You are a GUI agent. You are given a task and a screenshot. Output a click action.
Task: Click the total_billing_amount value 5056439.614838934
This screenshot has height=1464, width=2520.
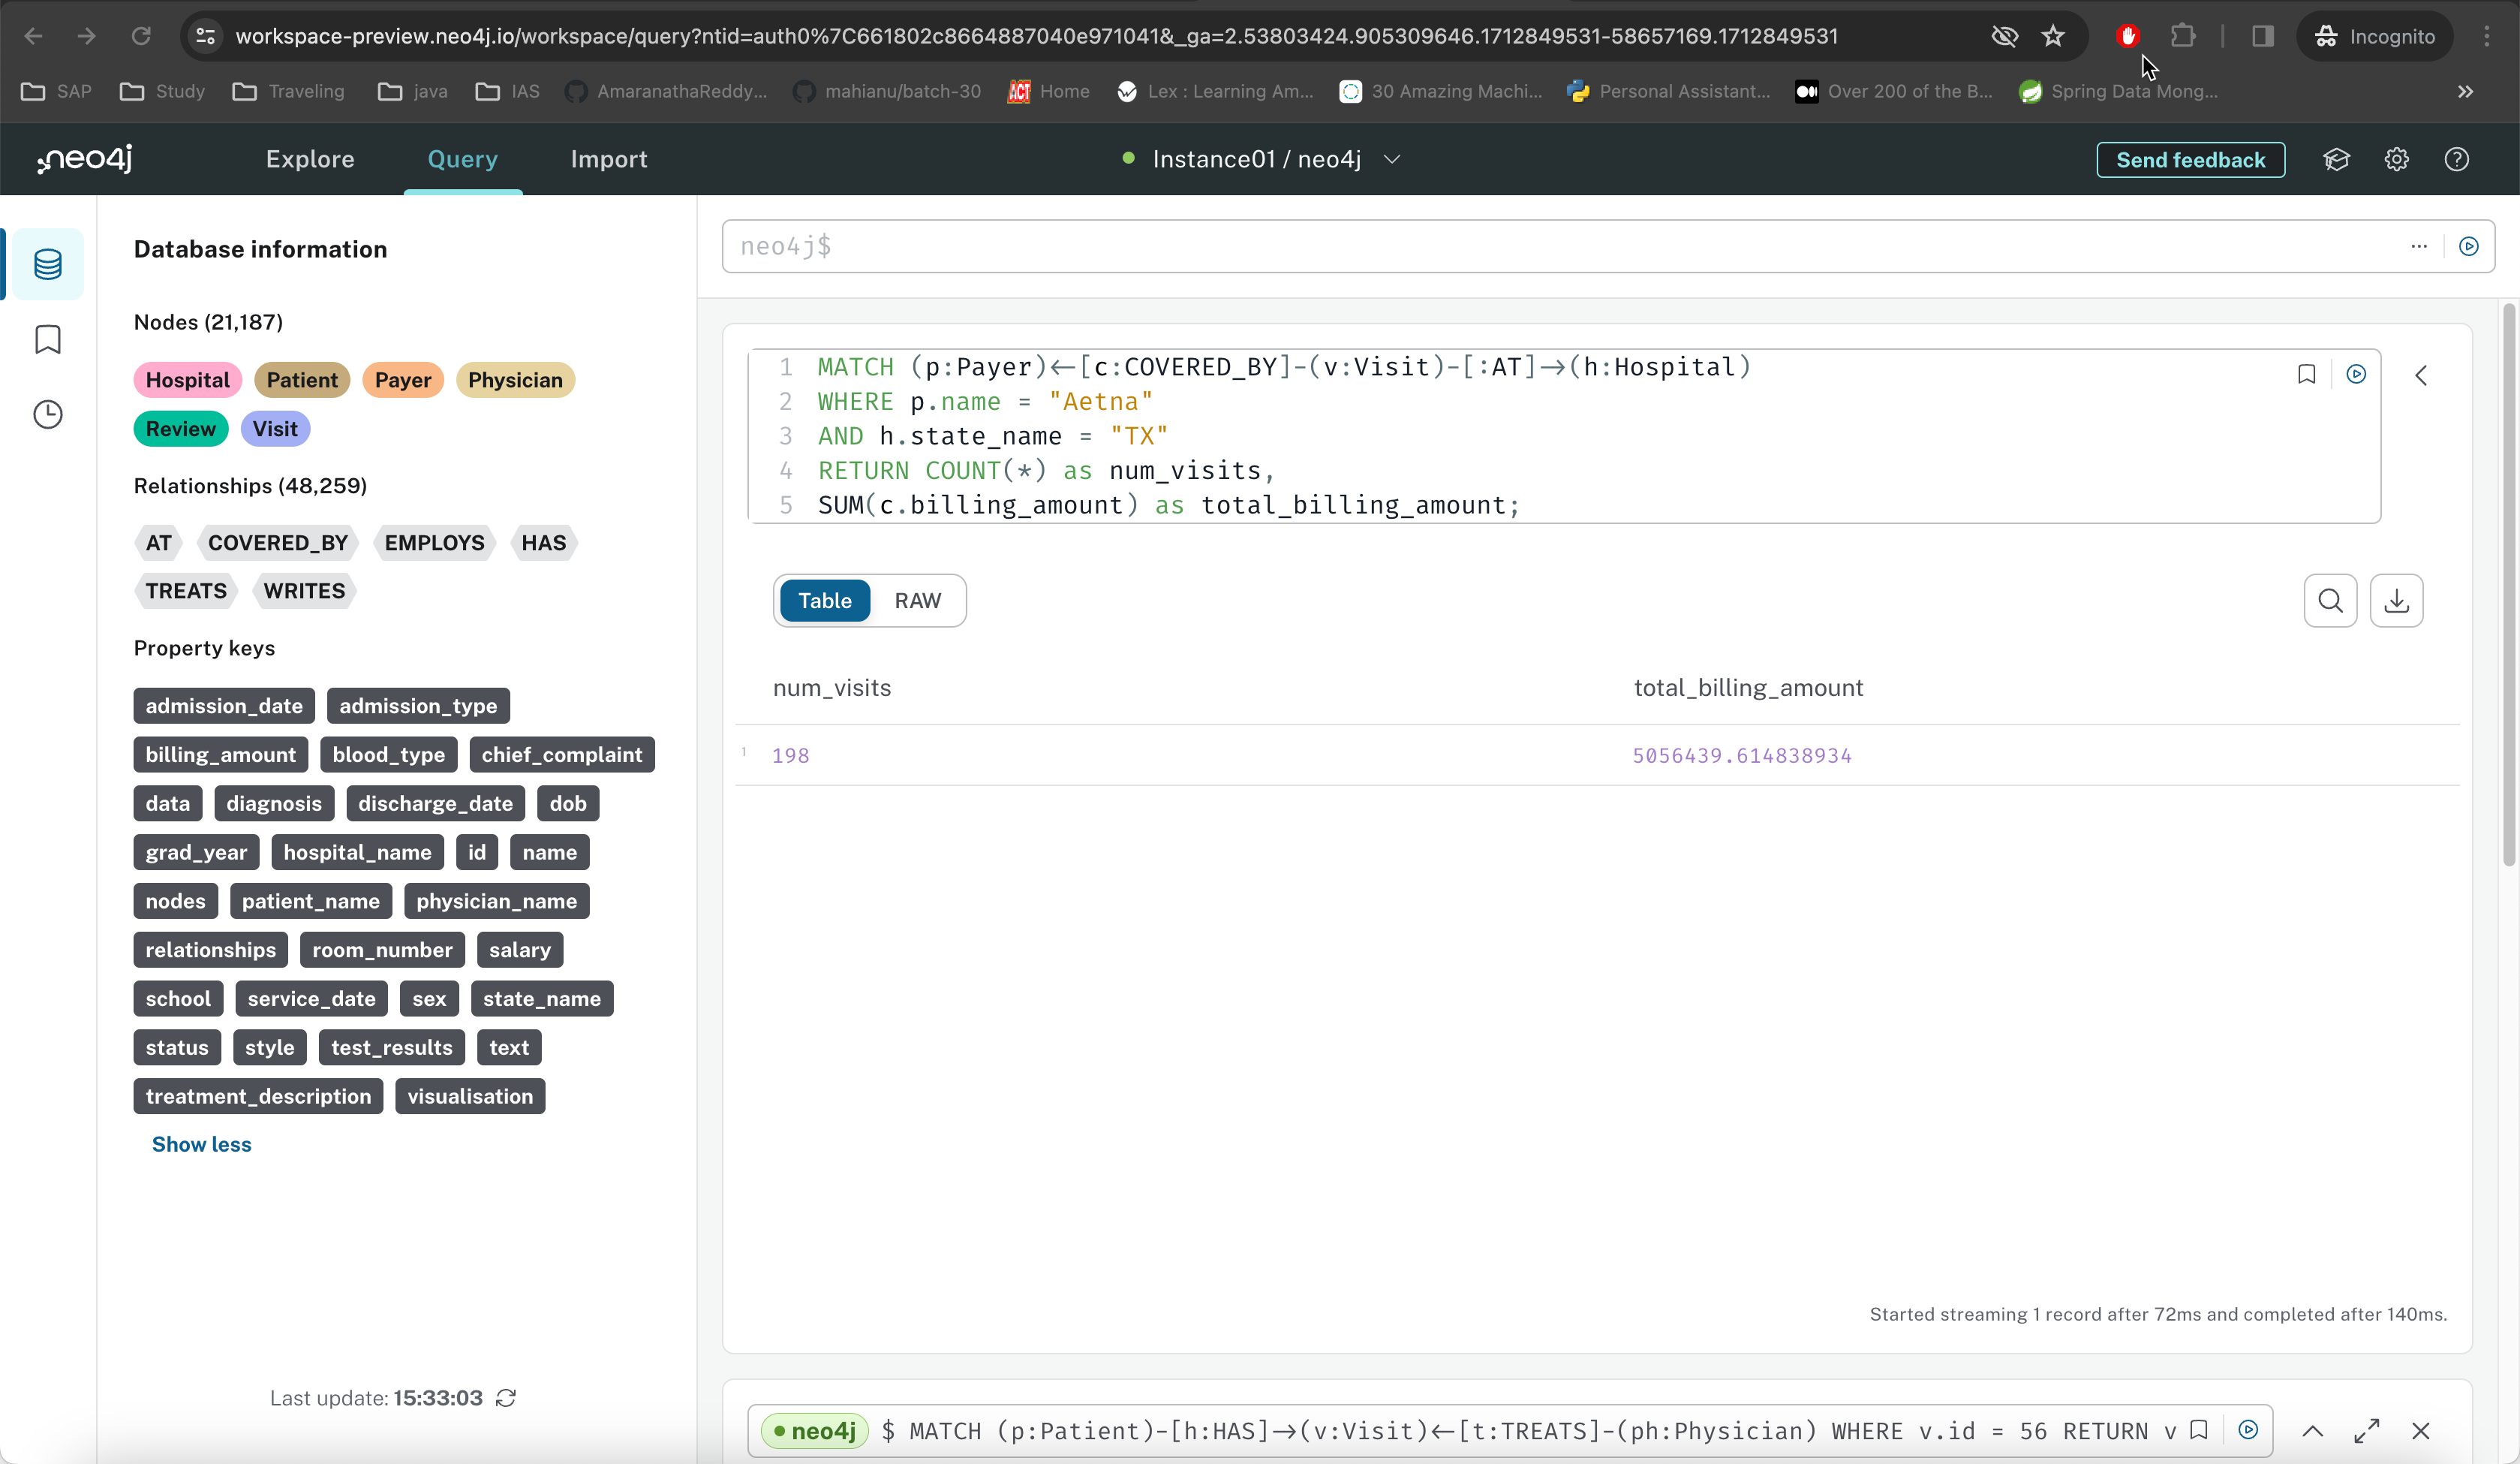click(x=1742, y=755)
